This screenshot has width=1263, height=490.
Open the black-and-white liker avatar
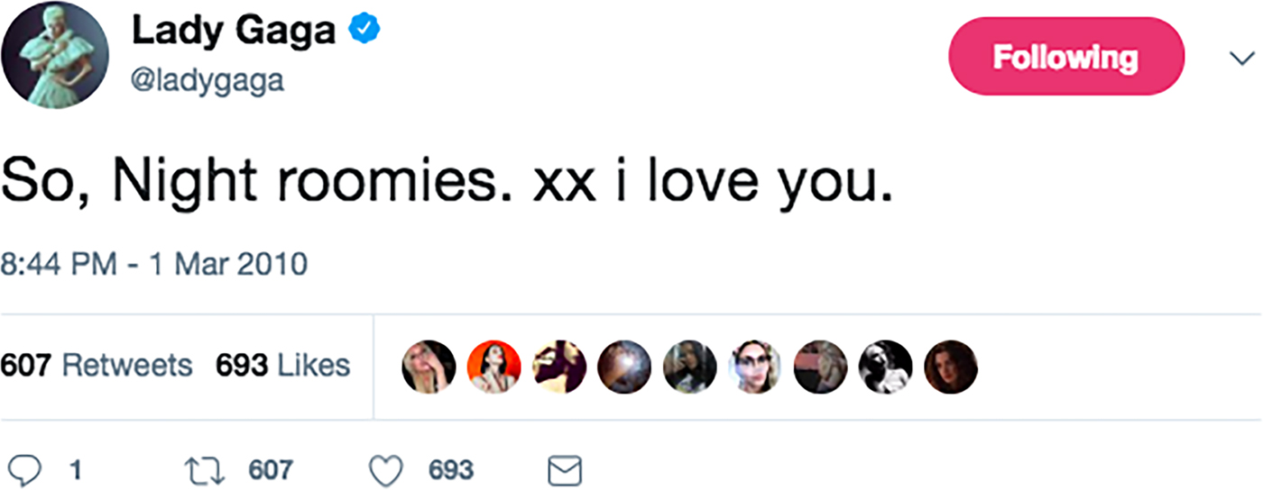point(886,367)
